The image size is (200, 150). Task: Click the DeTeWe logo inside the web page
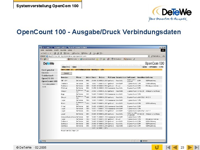click(x=49, y=63)
